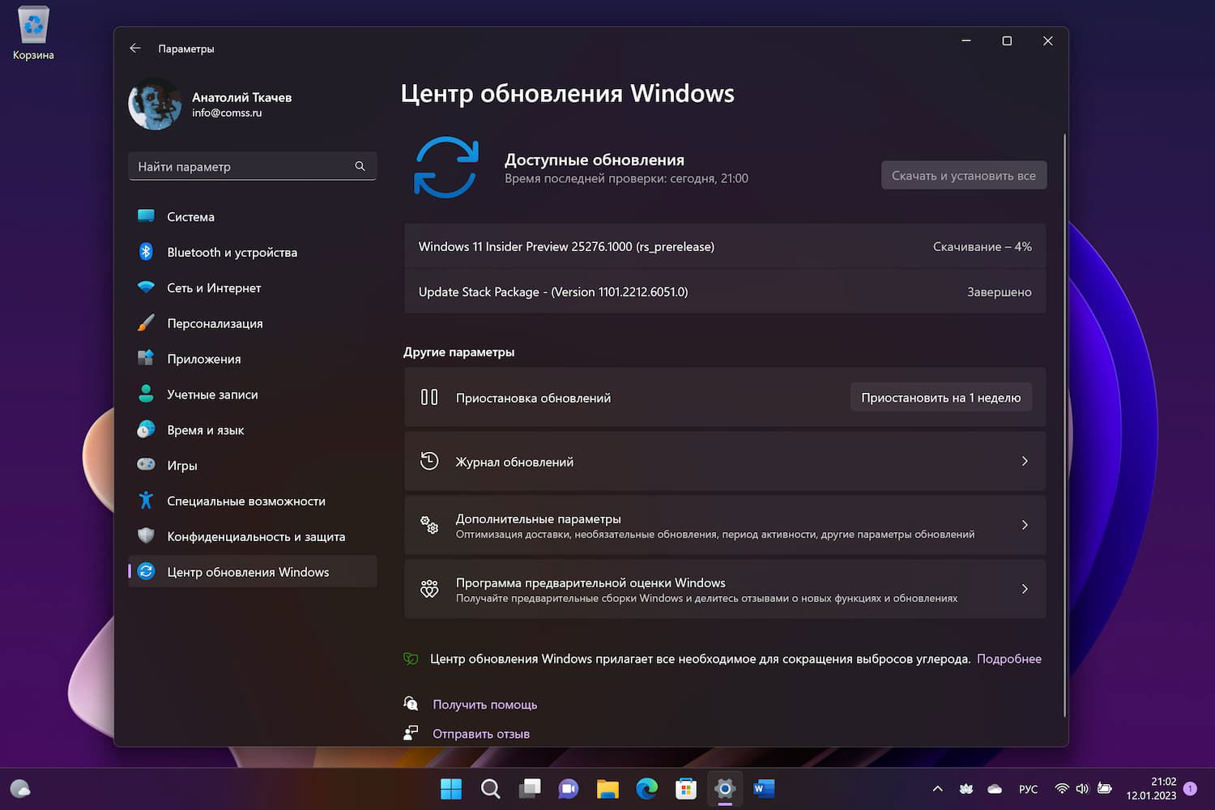Open Специальные возможности accessibility icon

(x=146, y=501)
